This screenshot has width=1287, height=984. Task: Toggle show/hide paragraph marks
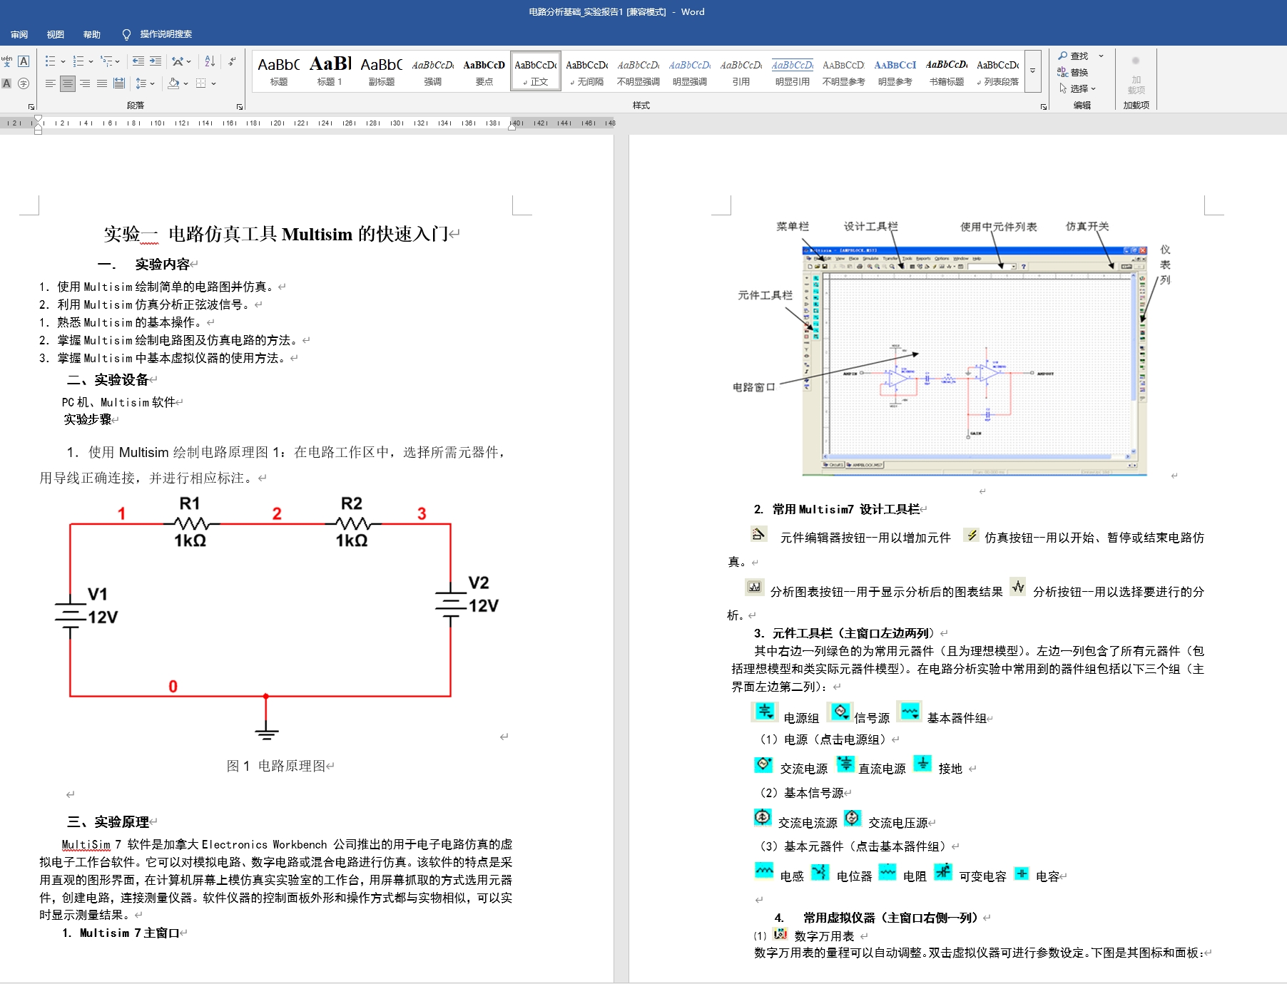coord(232,61)
